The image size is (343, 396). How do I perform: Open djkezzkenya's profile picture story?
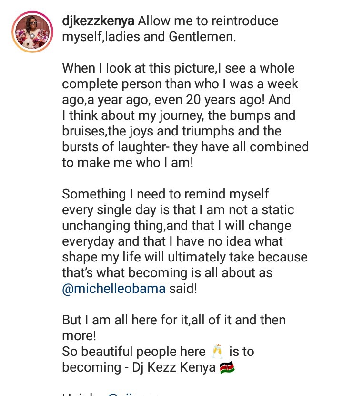point(32,32)
